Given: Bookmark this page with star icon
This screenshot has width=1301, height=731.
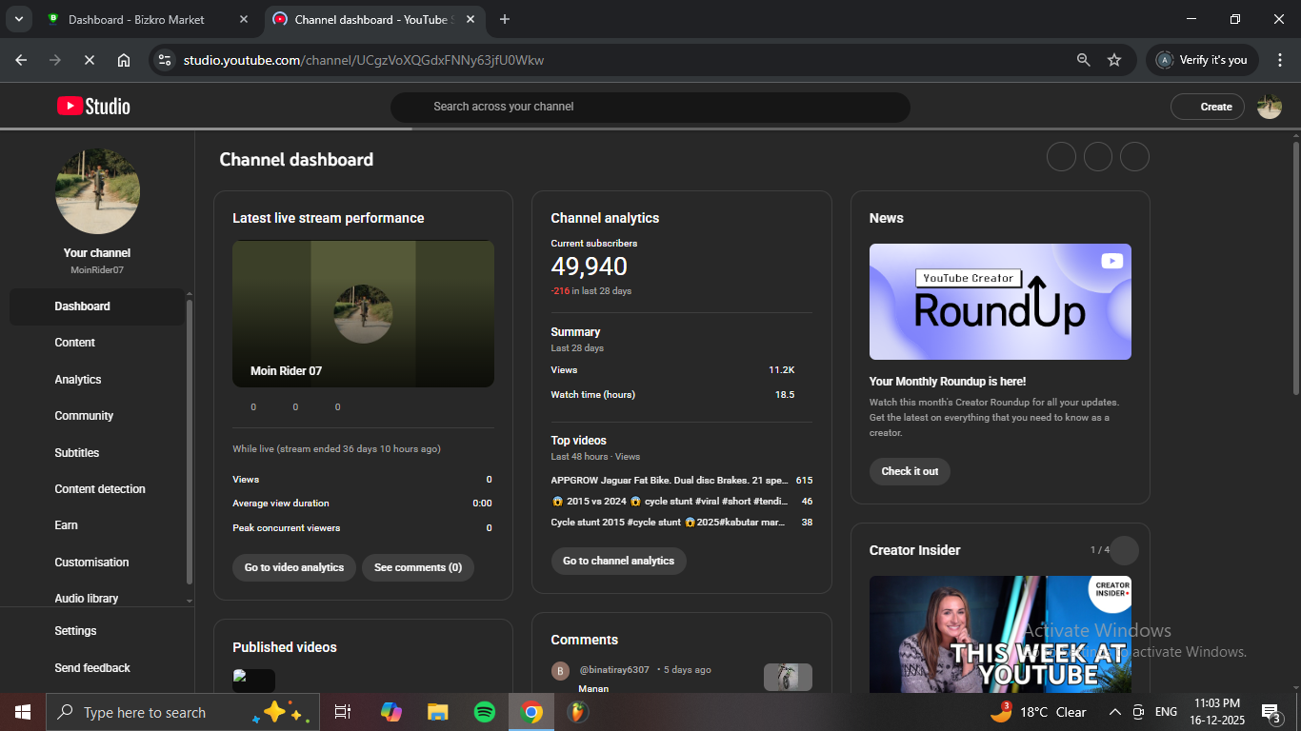Looking at the screenshot, I should (1114, 60).
